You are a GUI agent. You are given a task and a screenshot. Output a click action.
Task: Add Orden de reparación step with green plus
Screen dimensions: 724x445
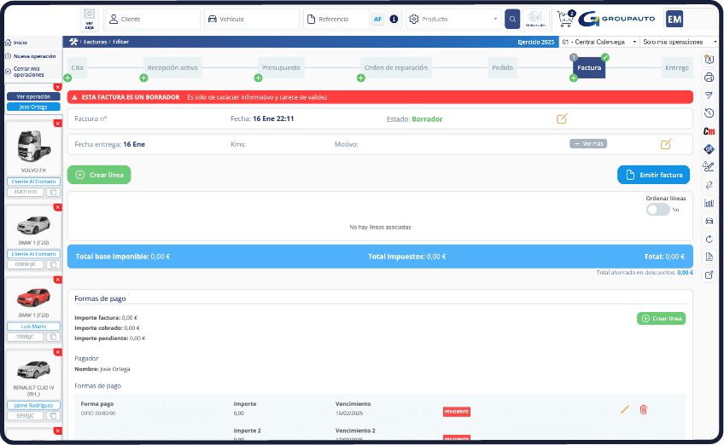[x=360, y=78]
